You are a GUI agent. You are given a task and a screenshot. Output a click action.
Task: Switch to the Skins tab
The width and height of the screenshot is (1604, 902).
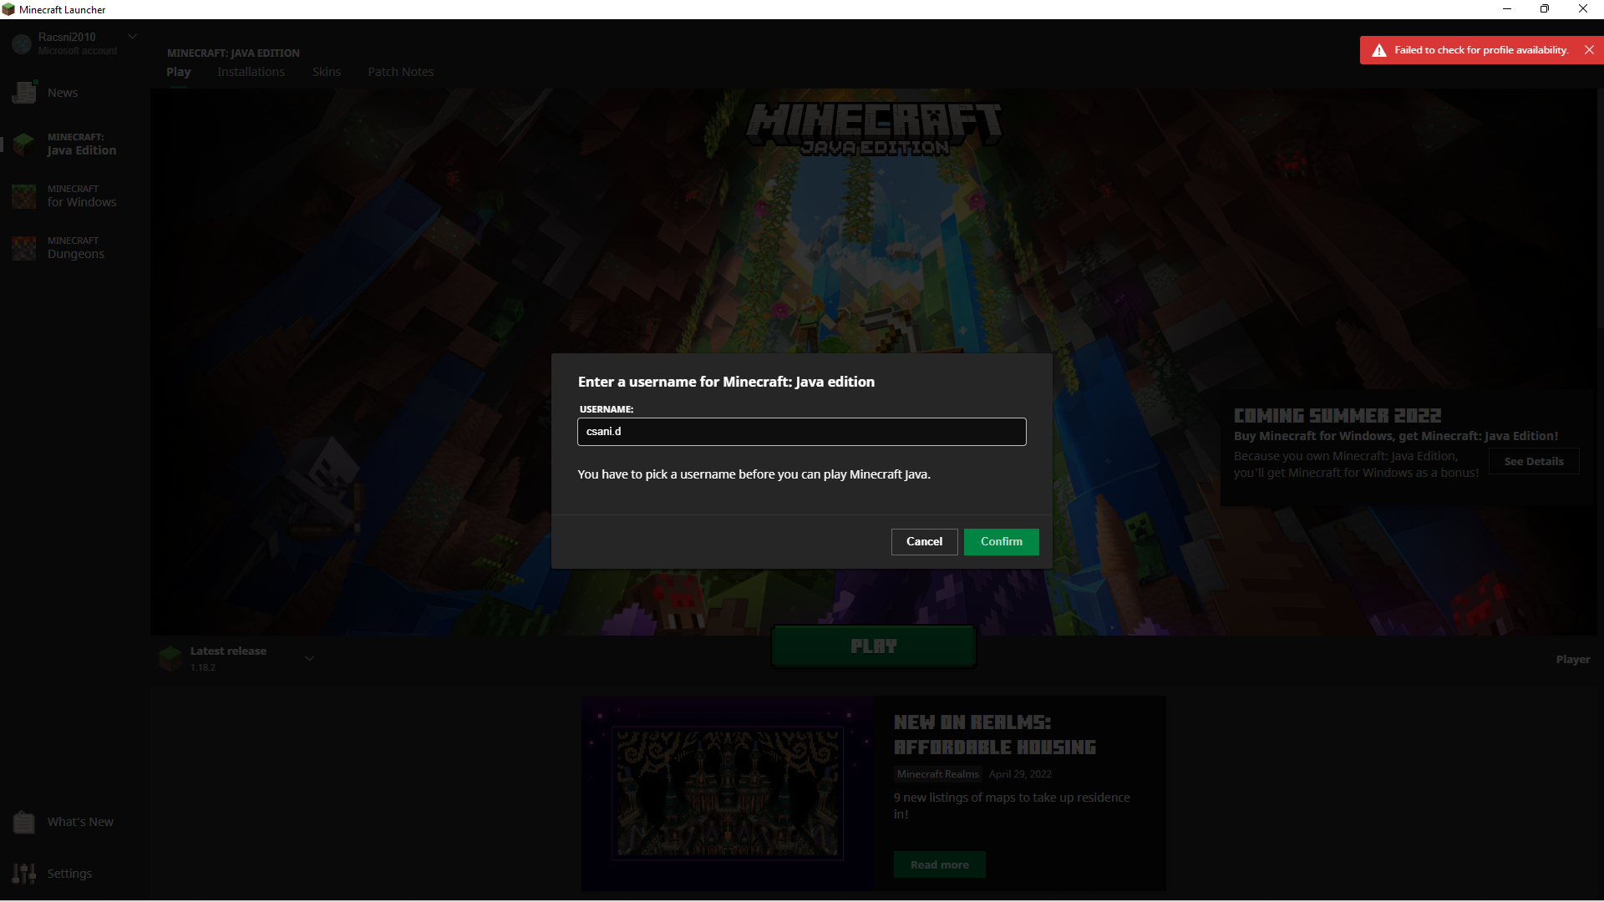tap(327, 72)
